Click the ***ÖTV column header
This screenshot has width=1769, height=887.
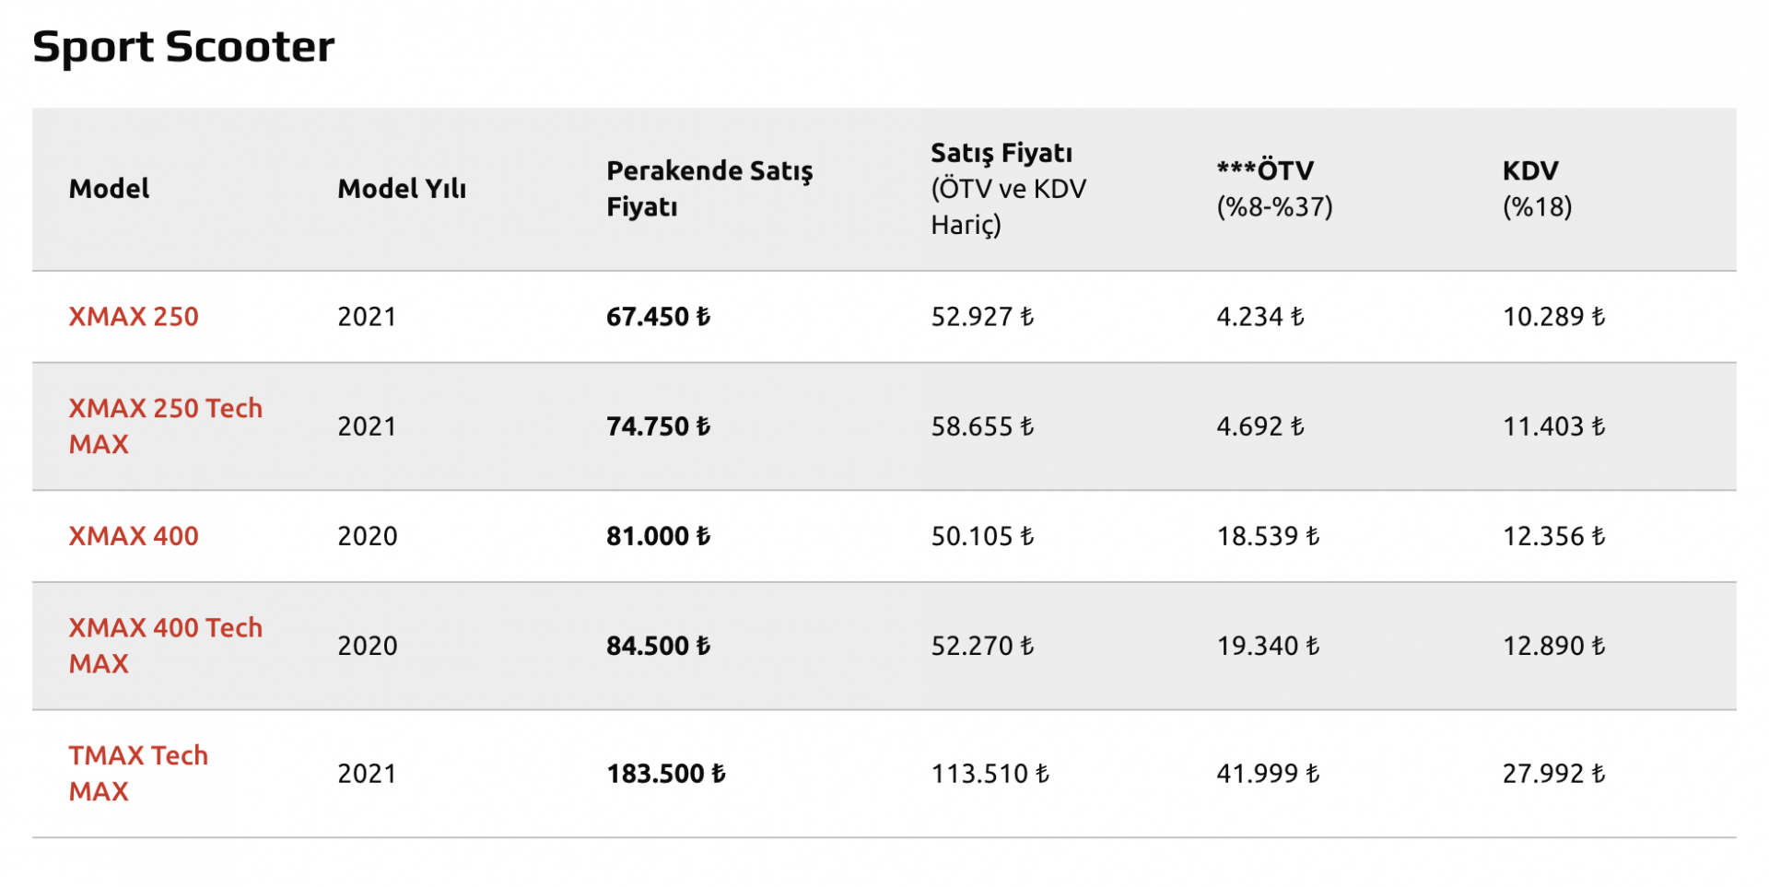1274,189
